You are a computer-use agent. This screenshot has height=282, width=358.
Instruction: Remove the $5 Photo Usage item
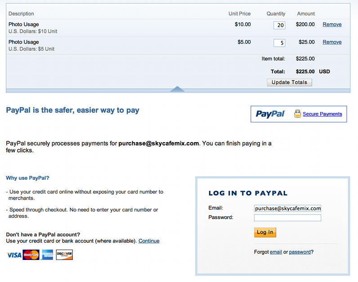pos(332,42)
